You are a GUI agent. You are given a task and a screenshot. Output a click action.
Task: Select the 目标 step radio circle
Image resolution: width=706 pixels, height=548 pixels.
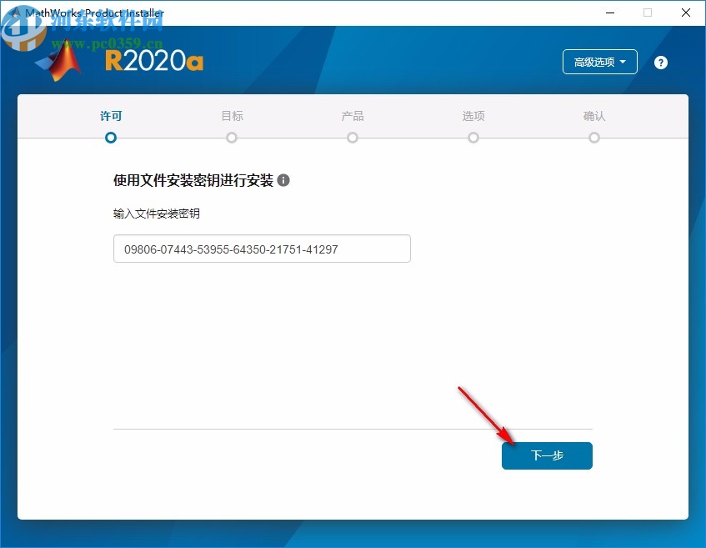[231, 137]
